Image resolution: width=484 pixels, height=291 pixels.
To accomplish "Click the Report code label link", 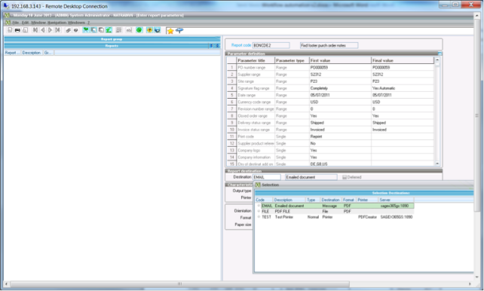I will (x=241, y=45).
